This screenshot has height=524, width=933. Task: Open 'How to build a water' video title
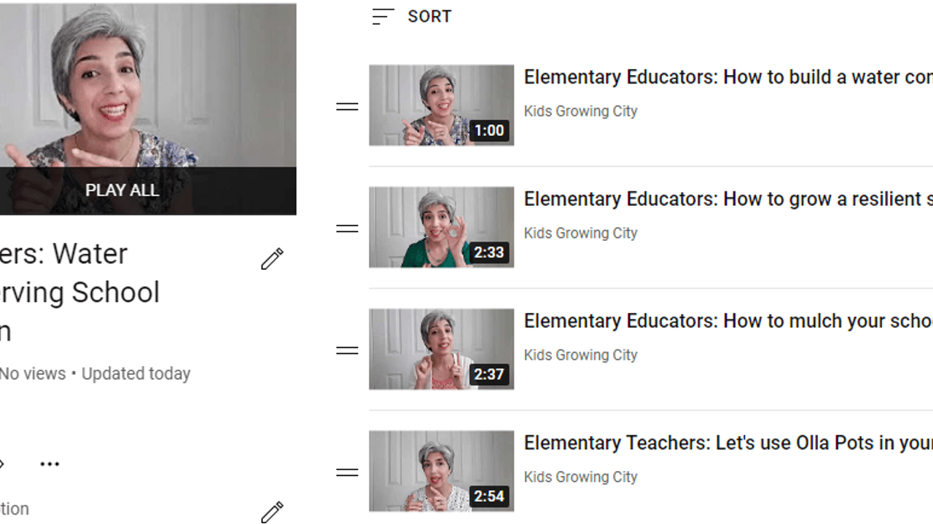pyautogui.click(x=728, y=77)
